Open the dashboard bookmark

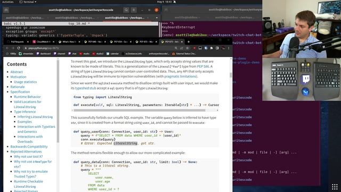click(43, 53)
